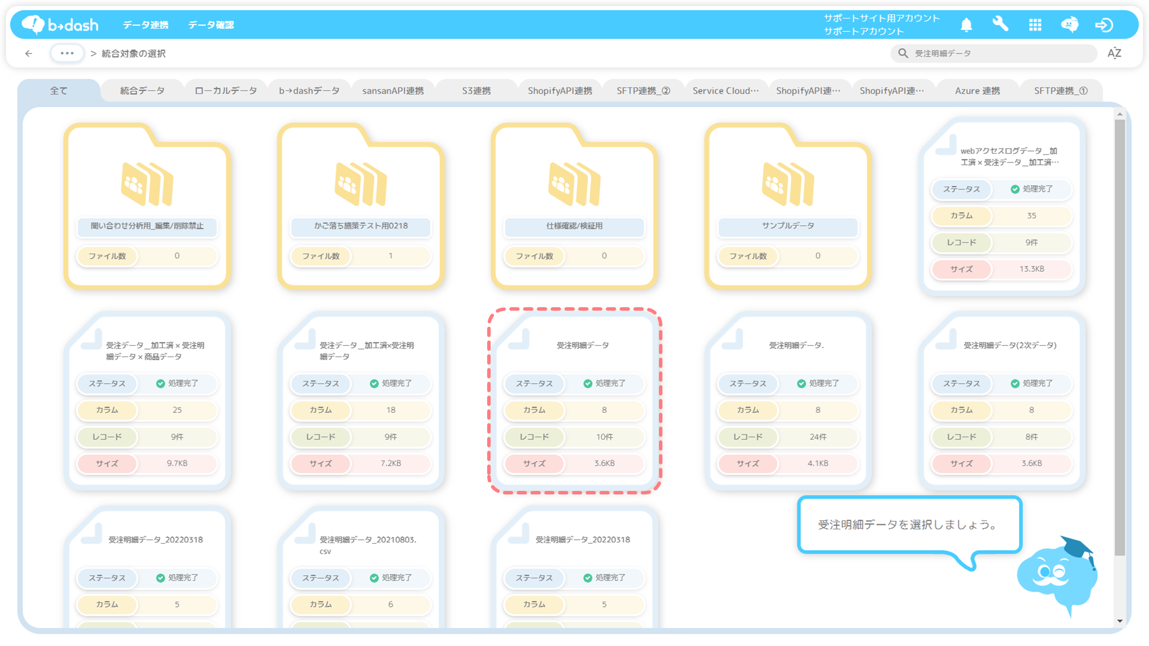1149x646 pixels.
Task: Switch to the 統合データ tab
Action: [142, 91]
